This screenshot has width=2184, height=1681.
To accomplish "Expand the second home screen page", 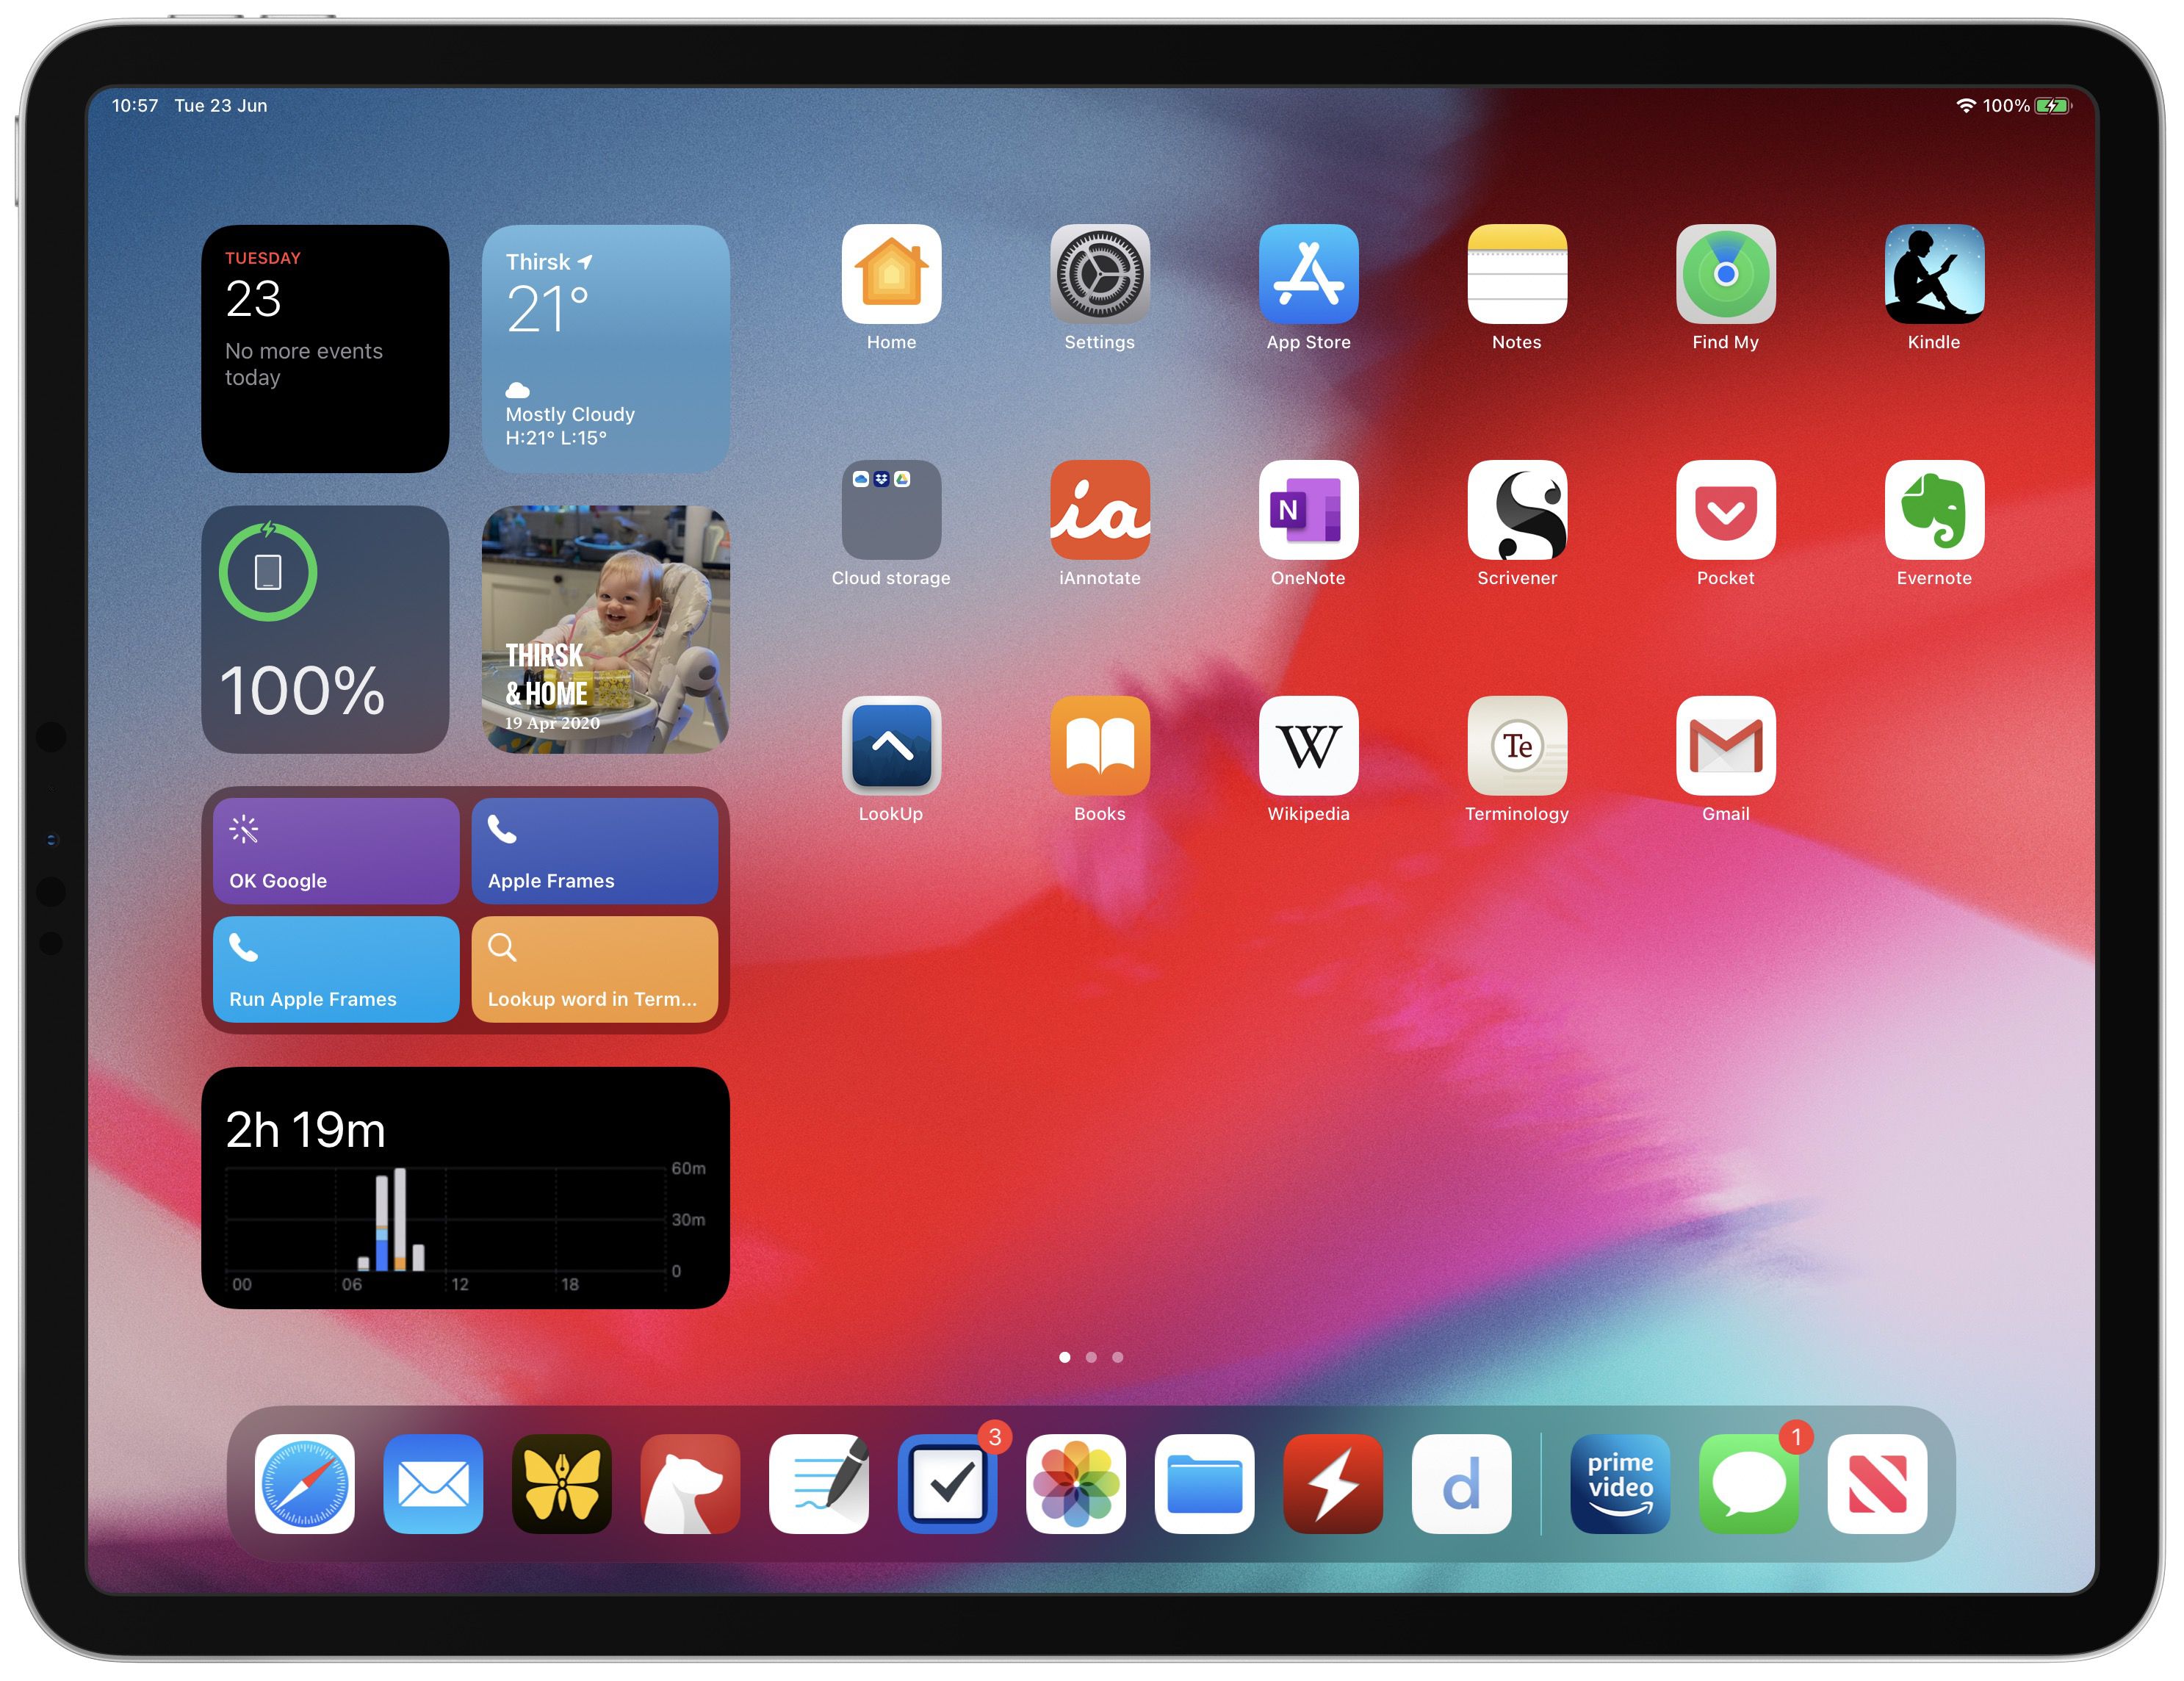I will coord(1095,1358).
